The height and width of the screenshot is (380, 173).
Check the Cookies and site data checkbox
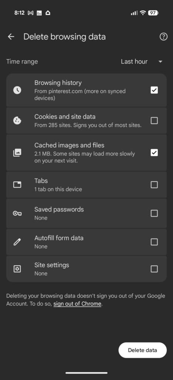click(x=154, y=121)
